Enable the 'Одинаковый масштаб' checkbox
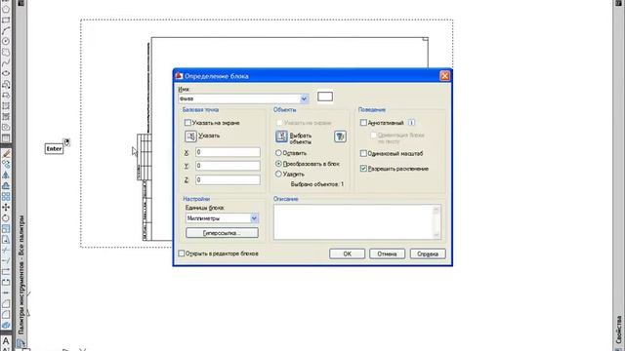This screenshot has width=625, height=351. [363, 153]
